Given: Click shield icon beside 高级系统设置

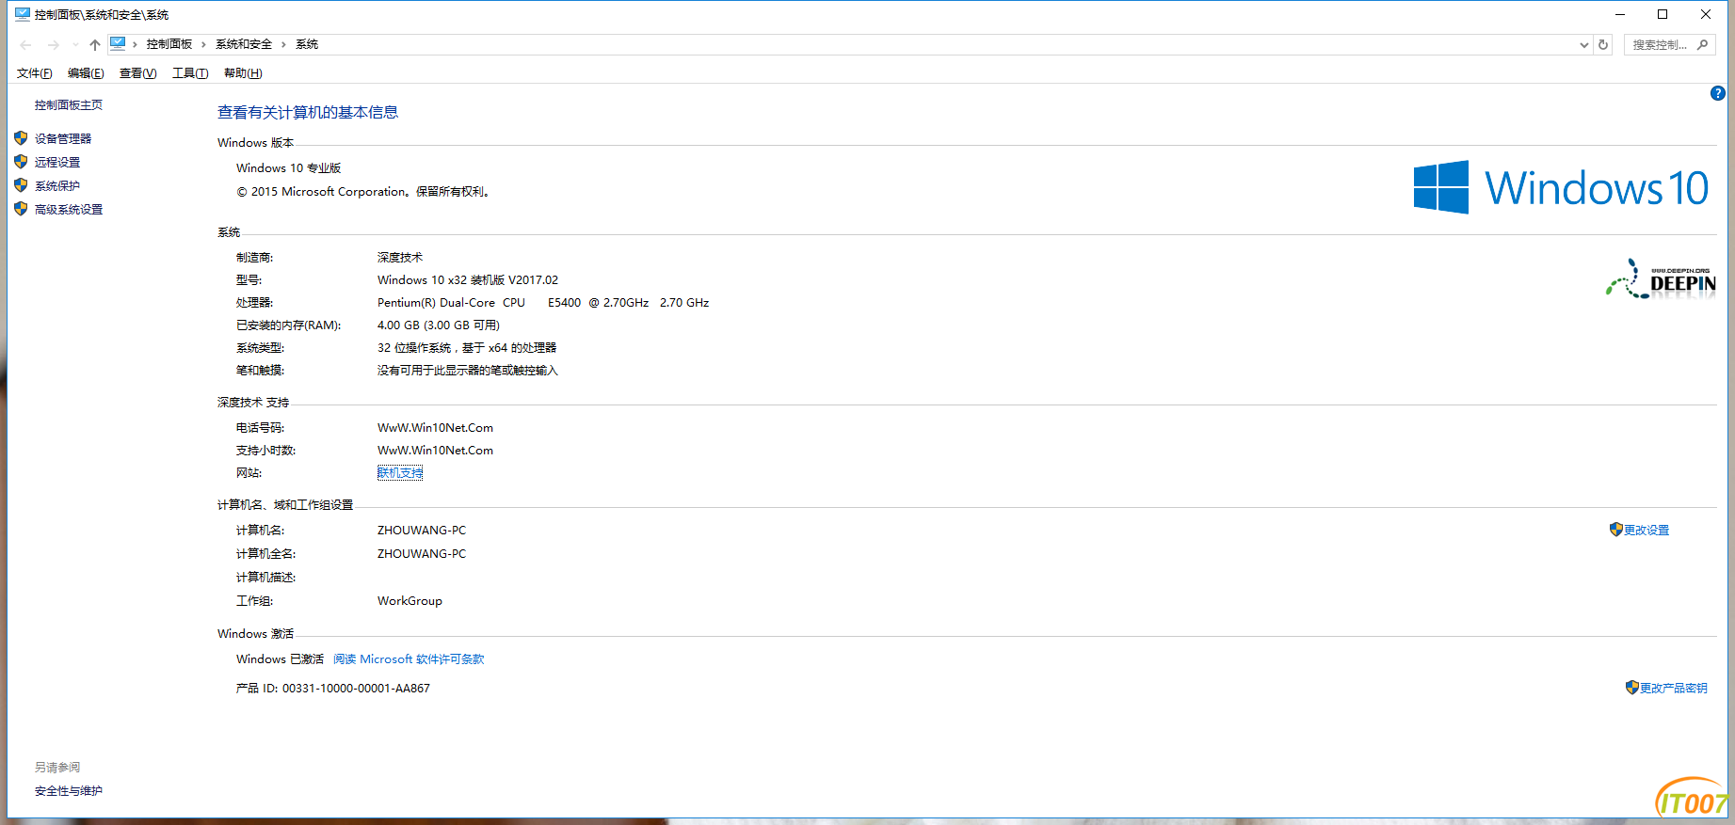Looking at the screenshot, I should point(21,209).
